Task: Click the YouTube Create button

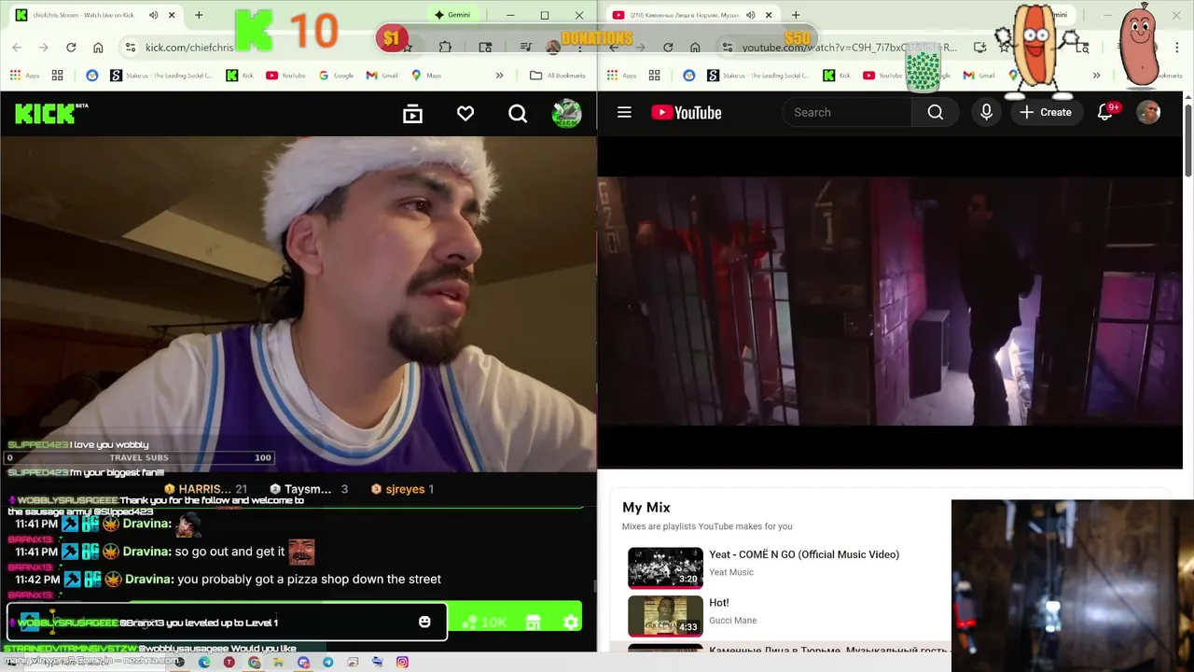Action: (1046, 112)
